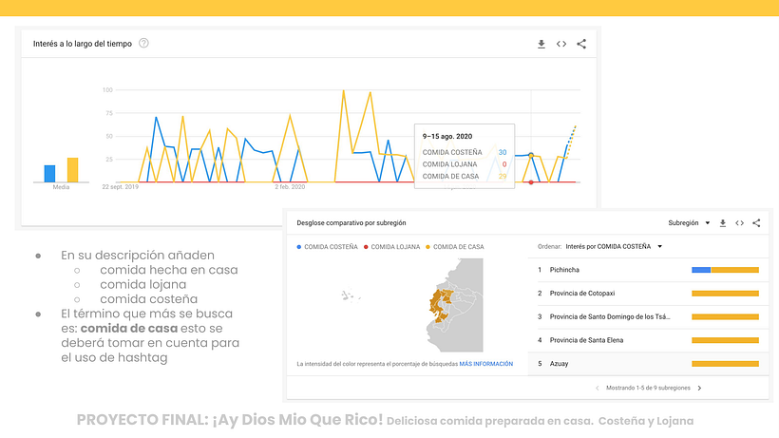779x438 pixels.
Task: Go to next page of subregions
Action: pyautogui.click(x=700, y=388)
